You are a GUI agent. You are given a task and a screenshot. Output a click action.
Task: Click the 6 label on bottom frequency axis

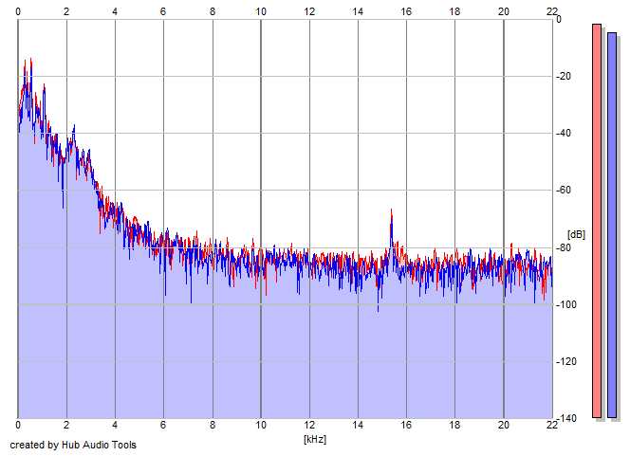pyautogui.click(x=163, y=425)
